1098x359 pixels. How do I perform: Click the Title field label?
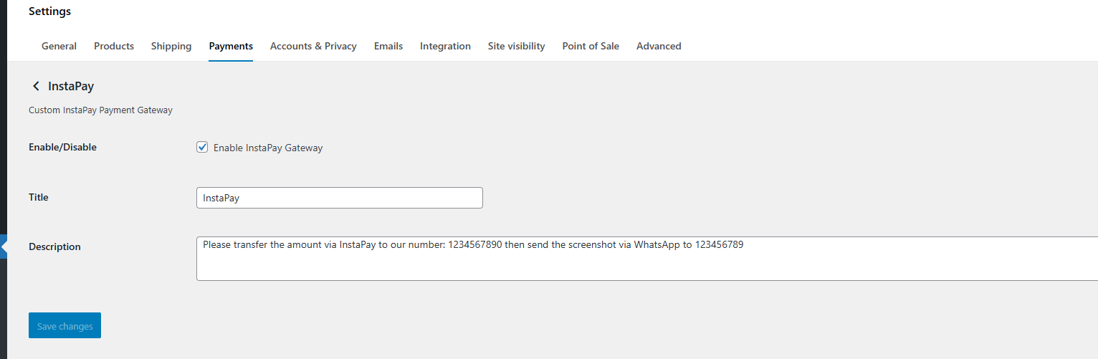click(x=39, y=197)
